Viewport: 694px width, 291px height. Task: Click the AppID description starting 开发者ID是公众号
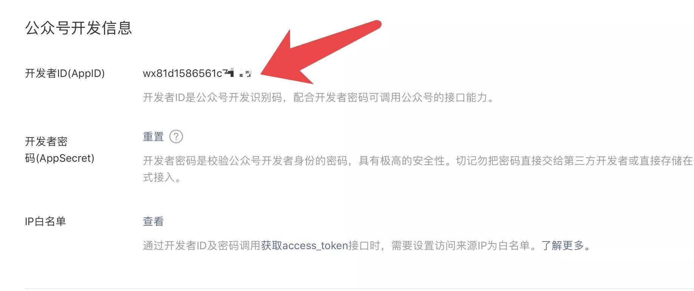pos(318,98)
